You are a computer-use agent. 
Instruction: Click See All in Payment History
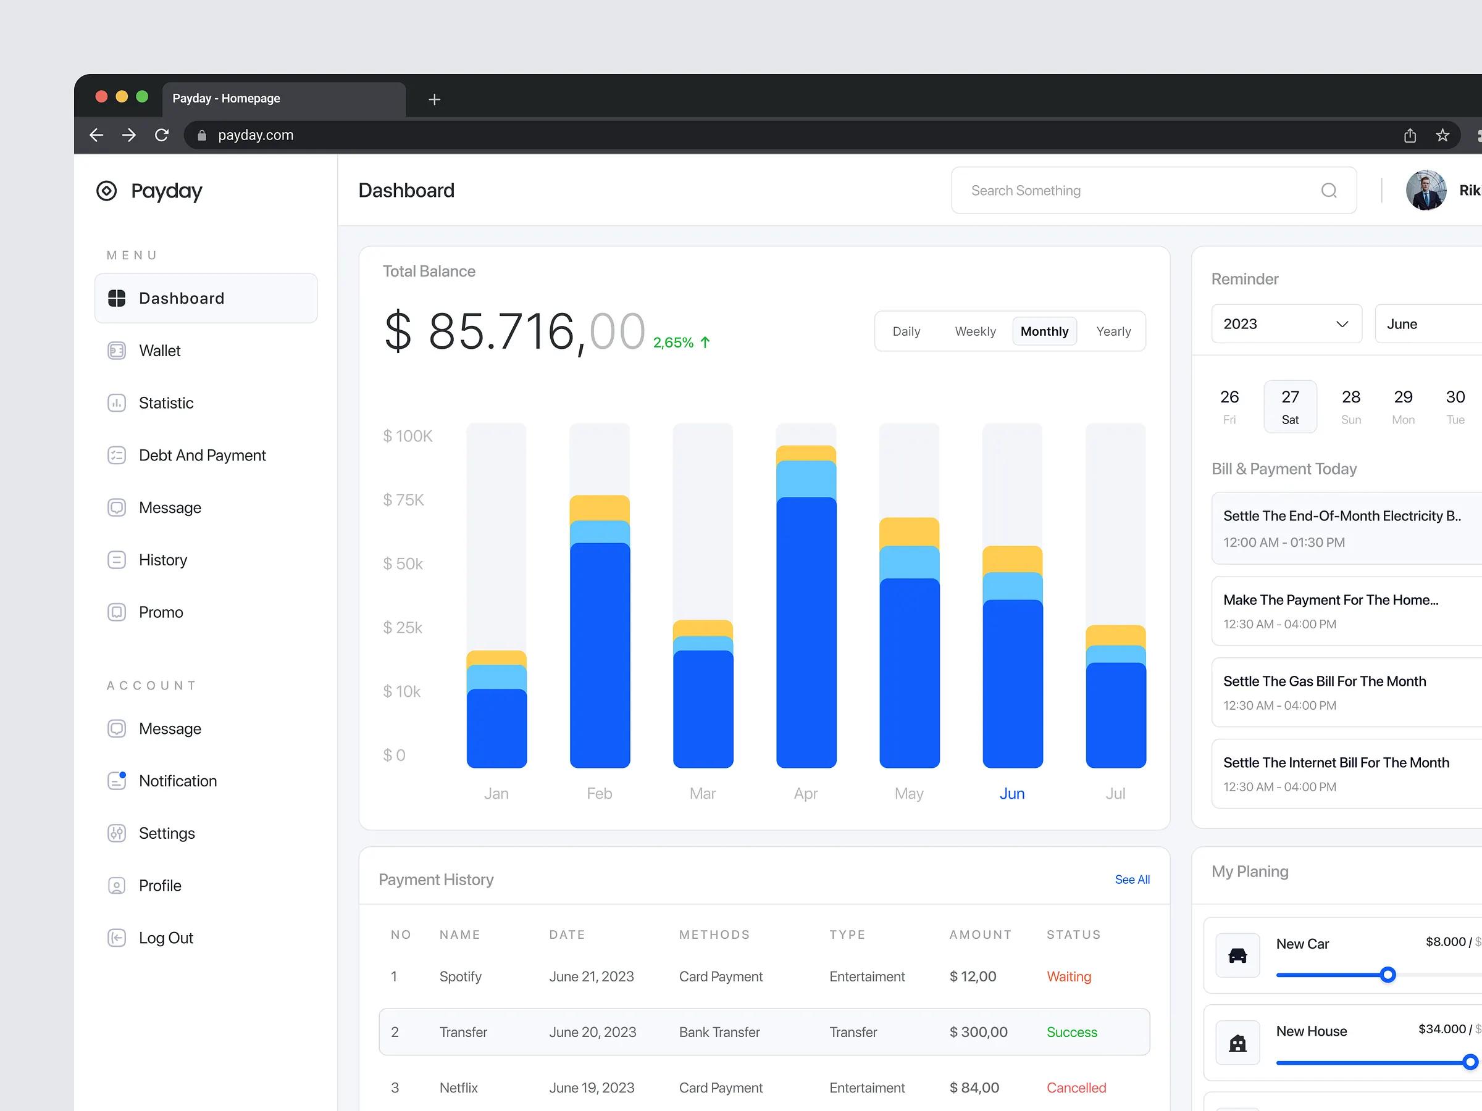(1132, 880)
